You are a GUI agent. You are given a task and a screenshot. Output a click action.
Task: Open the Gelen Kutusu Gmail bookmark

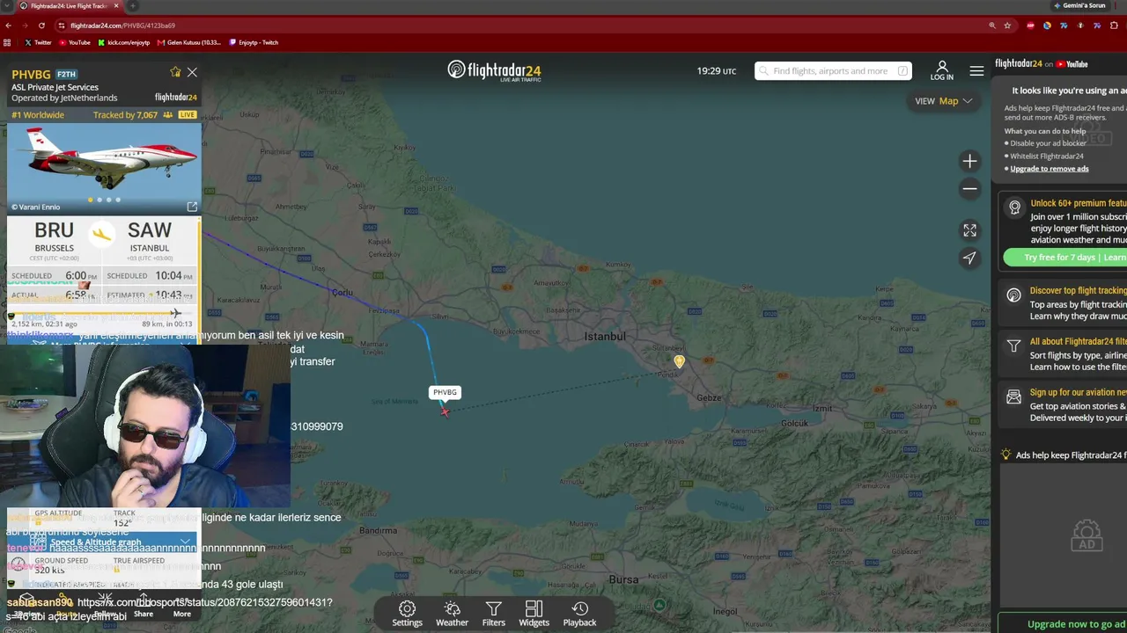[189, 42]
